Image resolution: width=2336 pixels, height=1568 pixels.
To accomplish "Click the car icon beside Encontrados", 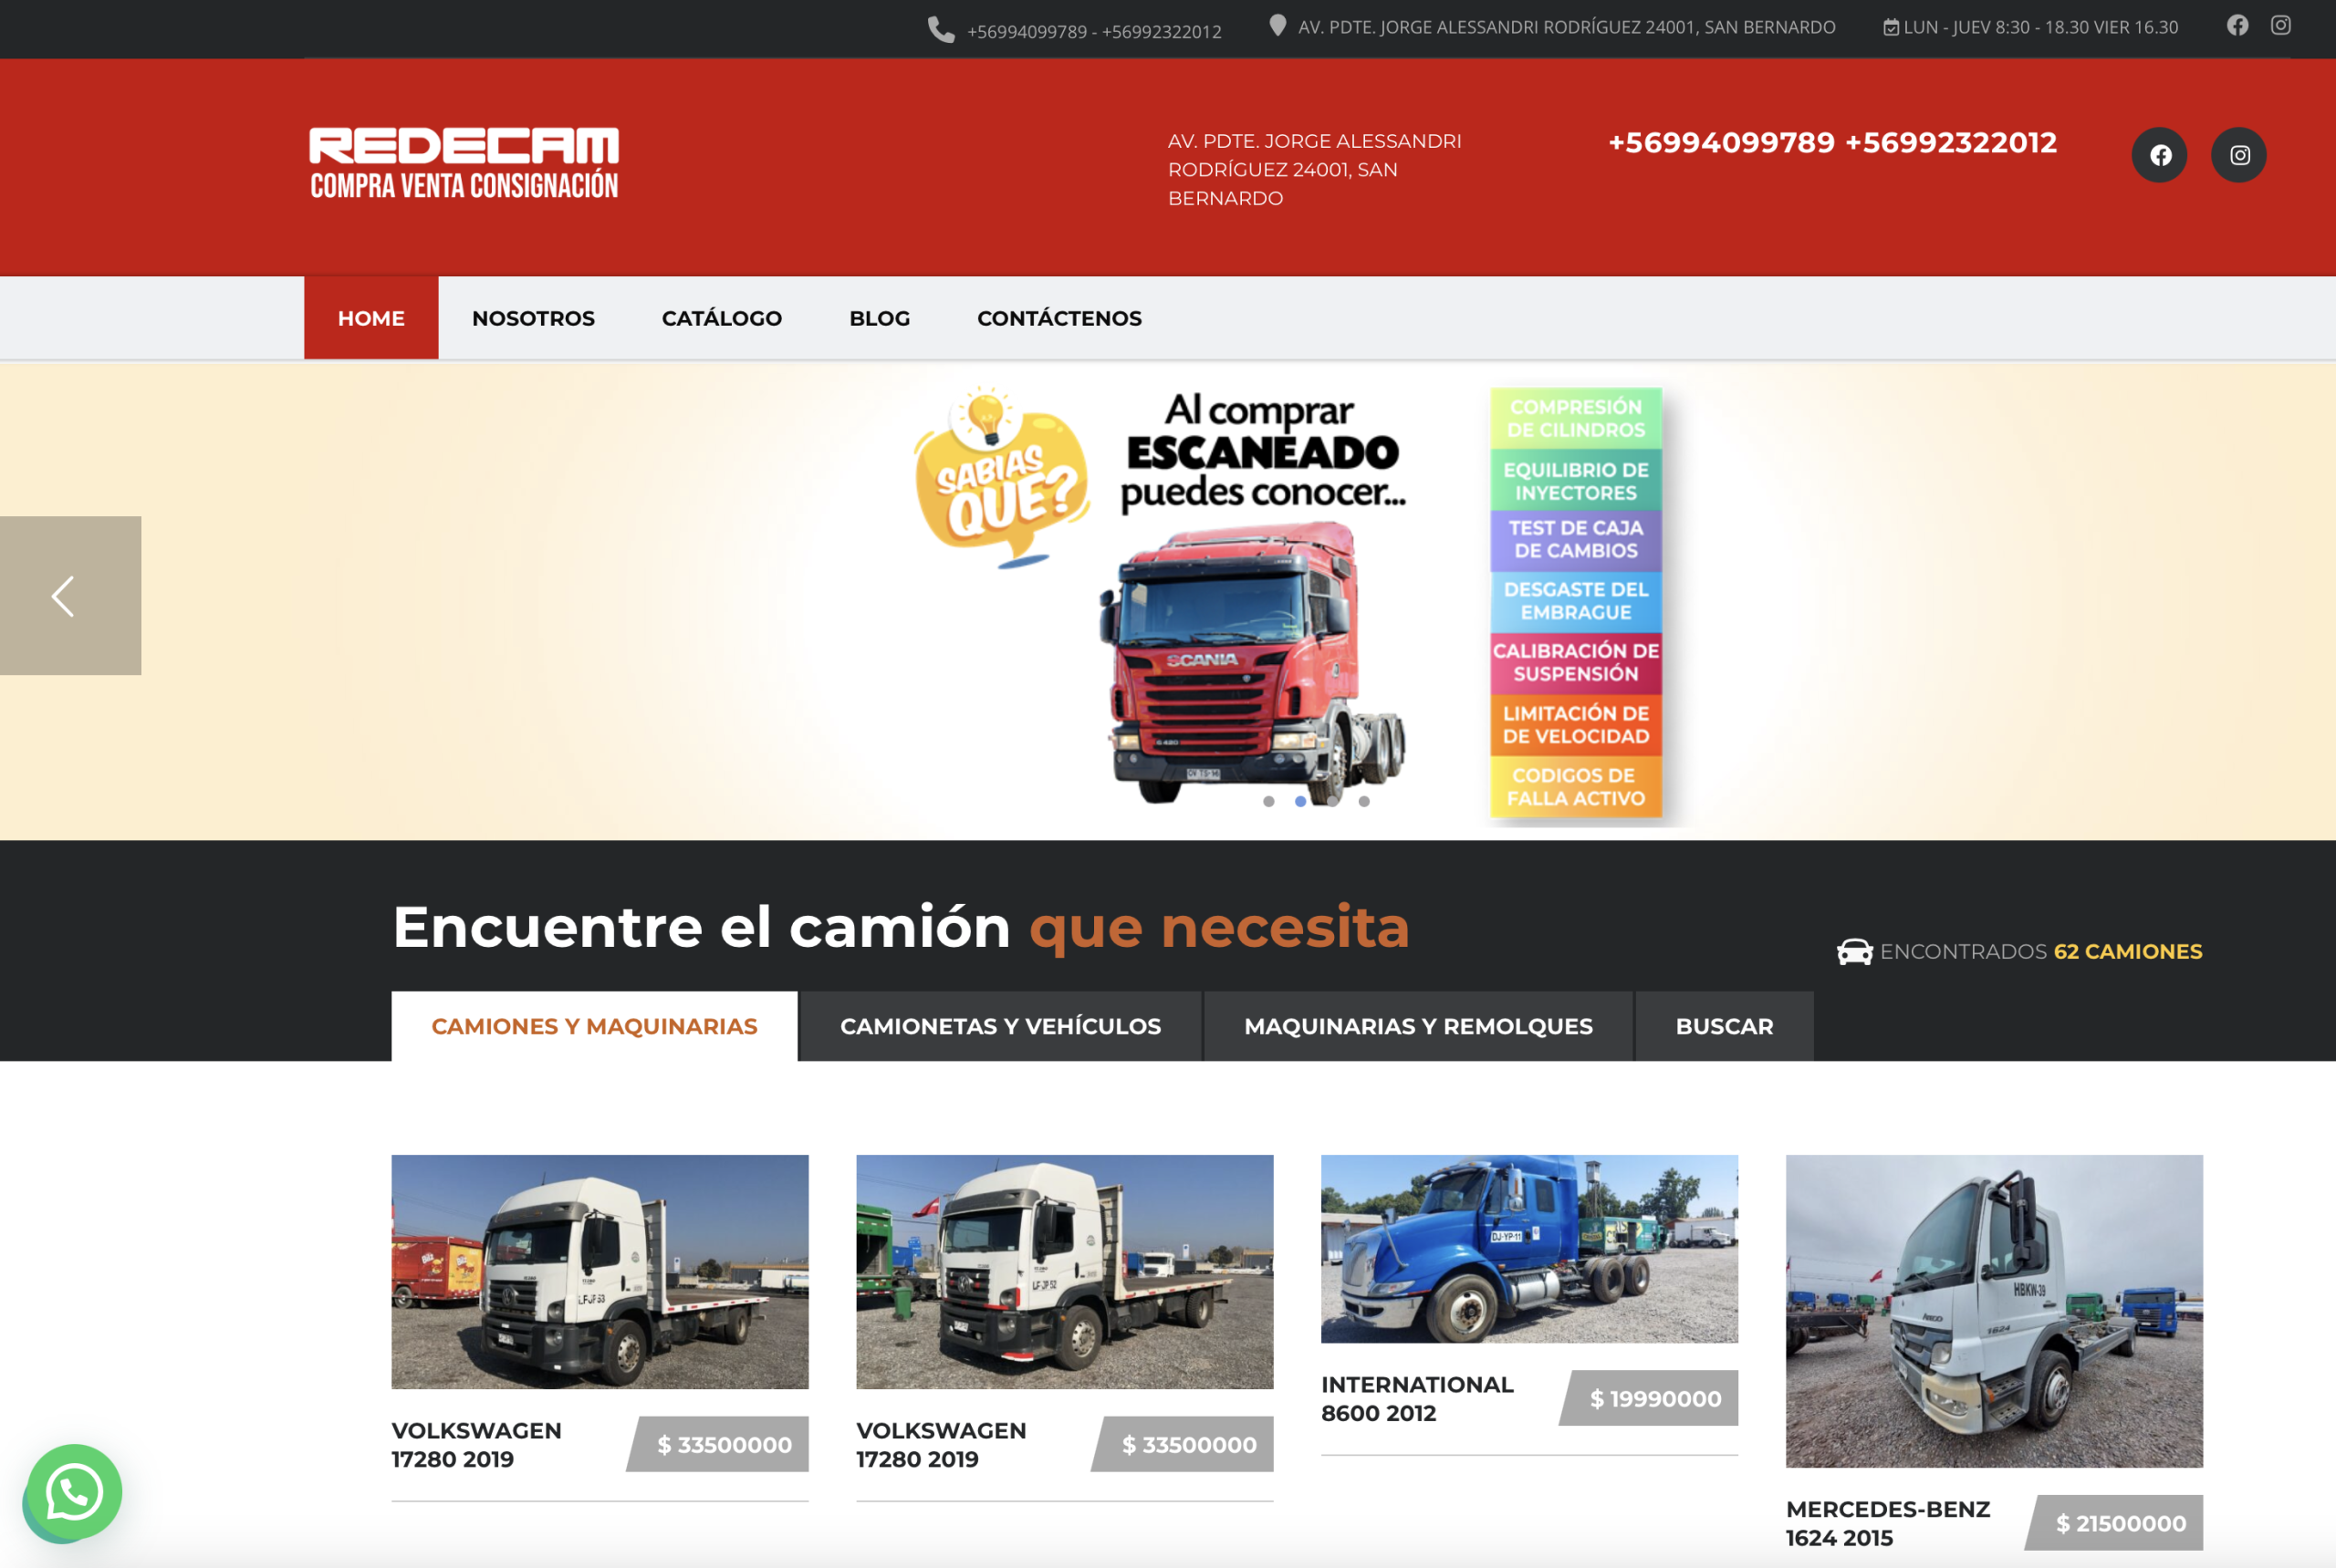I will tap(1854, 952).
